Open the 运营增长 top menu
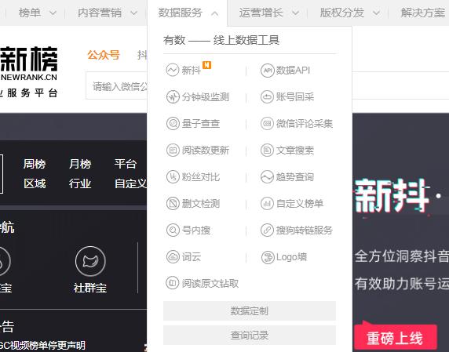Viewport: 449px width, 352px height. click(261, 13)
